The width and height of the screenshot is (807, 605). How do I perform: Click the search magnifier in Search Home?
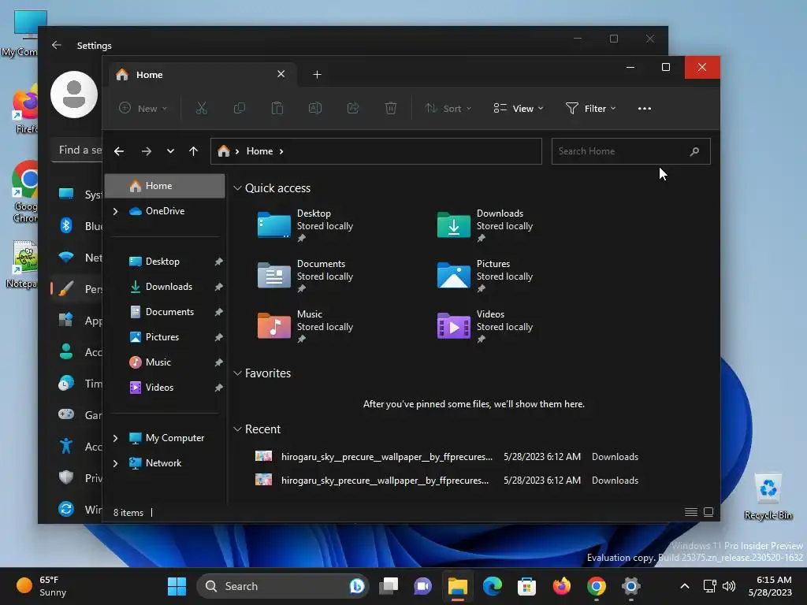pos(694,151)
